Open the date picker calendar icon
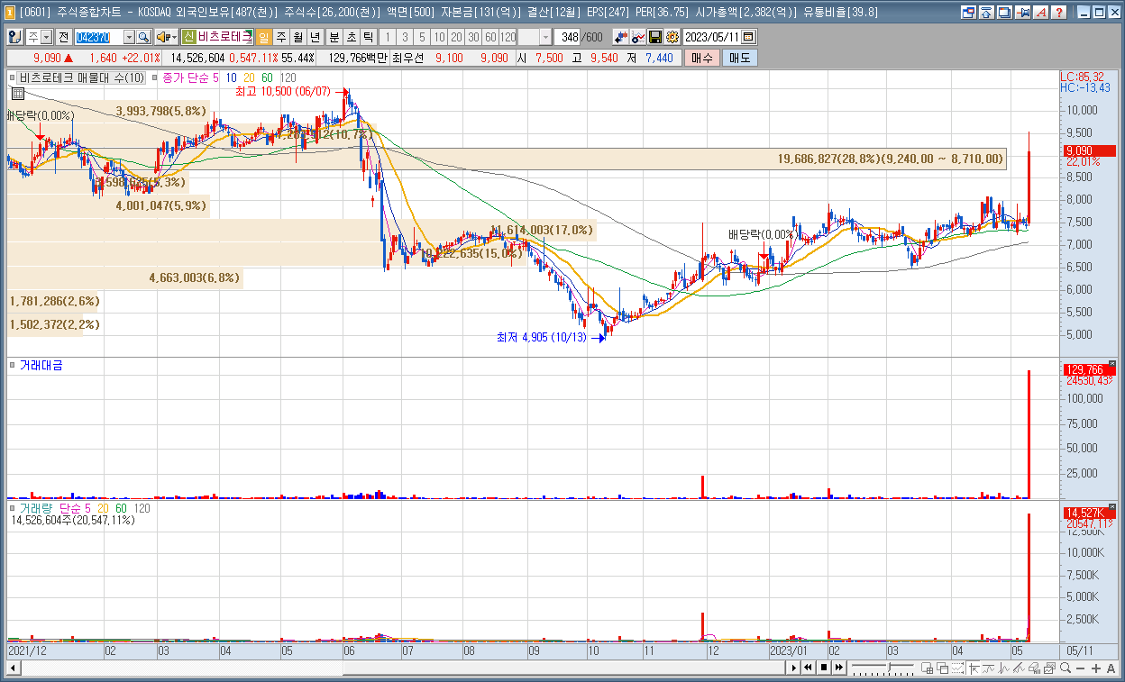Viewport: 1125px width, 682px height. point(748,37)
